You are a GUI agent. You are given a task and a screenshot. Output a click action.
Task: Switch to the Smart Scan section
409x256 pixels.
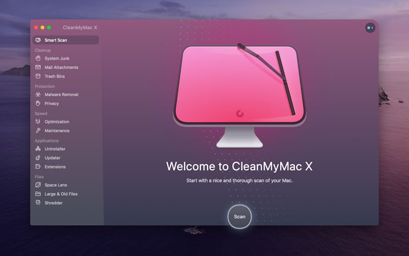[x=56, y=40]
